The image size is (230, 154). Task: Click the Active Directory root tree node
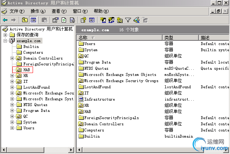pos(41,29)
